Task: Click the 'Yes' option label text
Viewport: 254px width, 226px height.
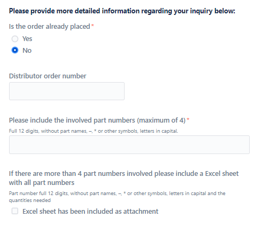Action: [x=27, y=39]
